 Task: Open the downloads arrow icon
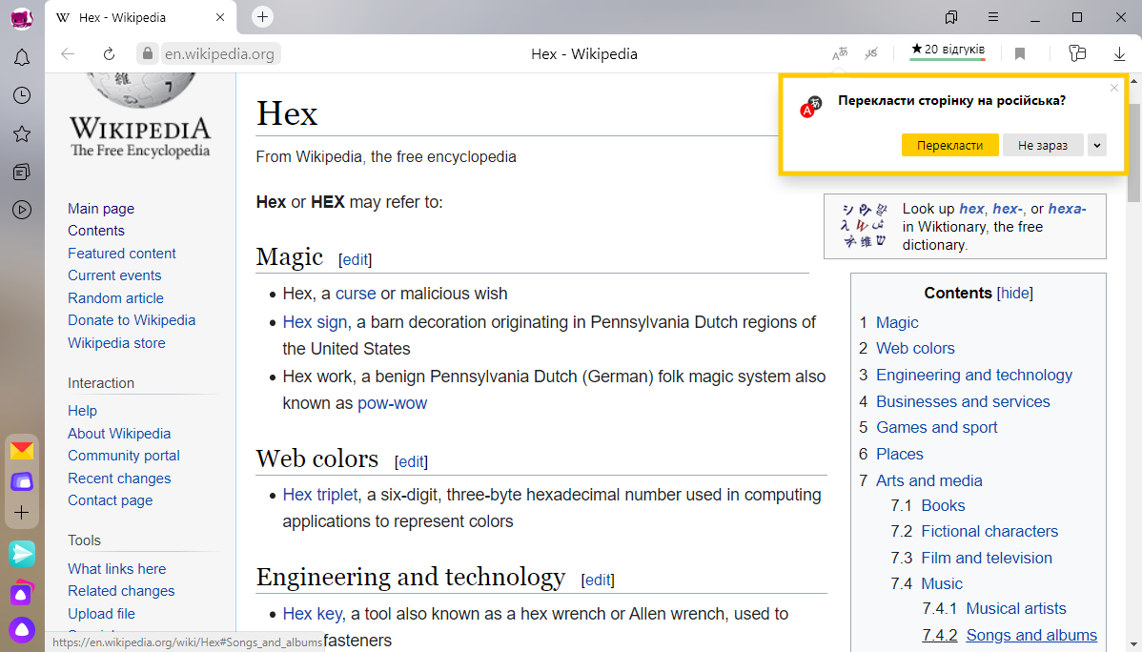click(x=1119, y=54)
